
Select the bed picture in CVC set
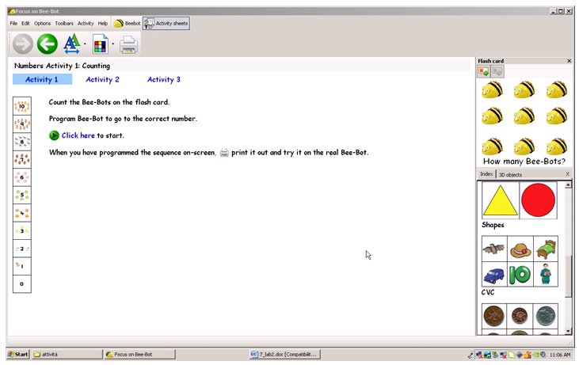pos(546,249)
